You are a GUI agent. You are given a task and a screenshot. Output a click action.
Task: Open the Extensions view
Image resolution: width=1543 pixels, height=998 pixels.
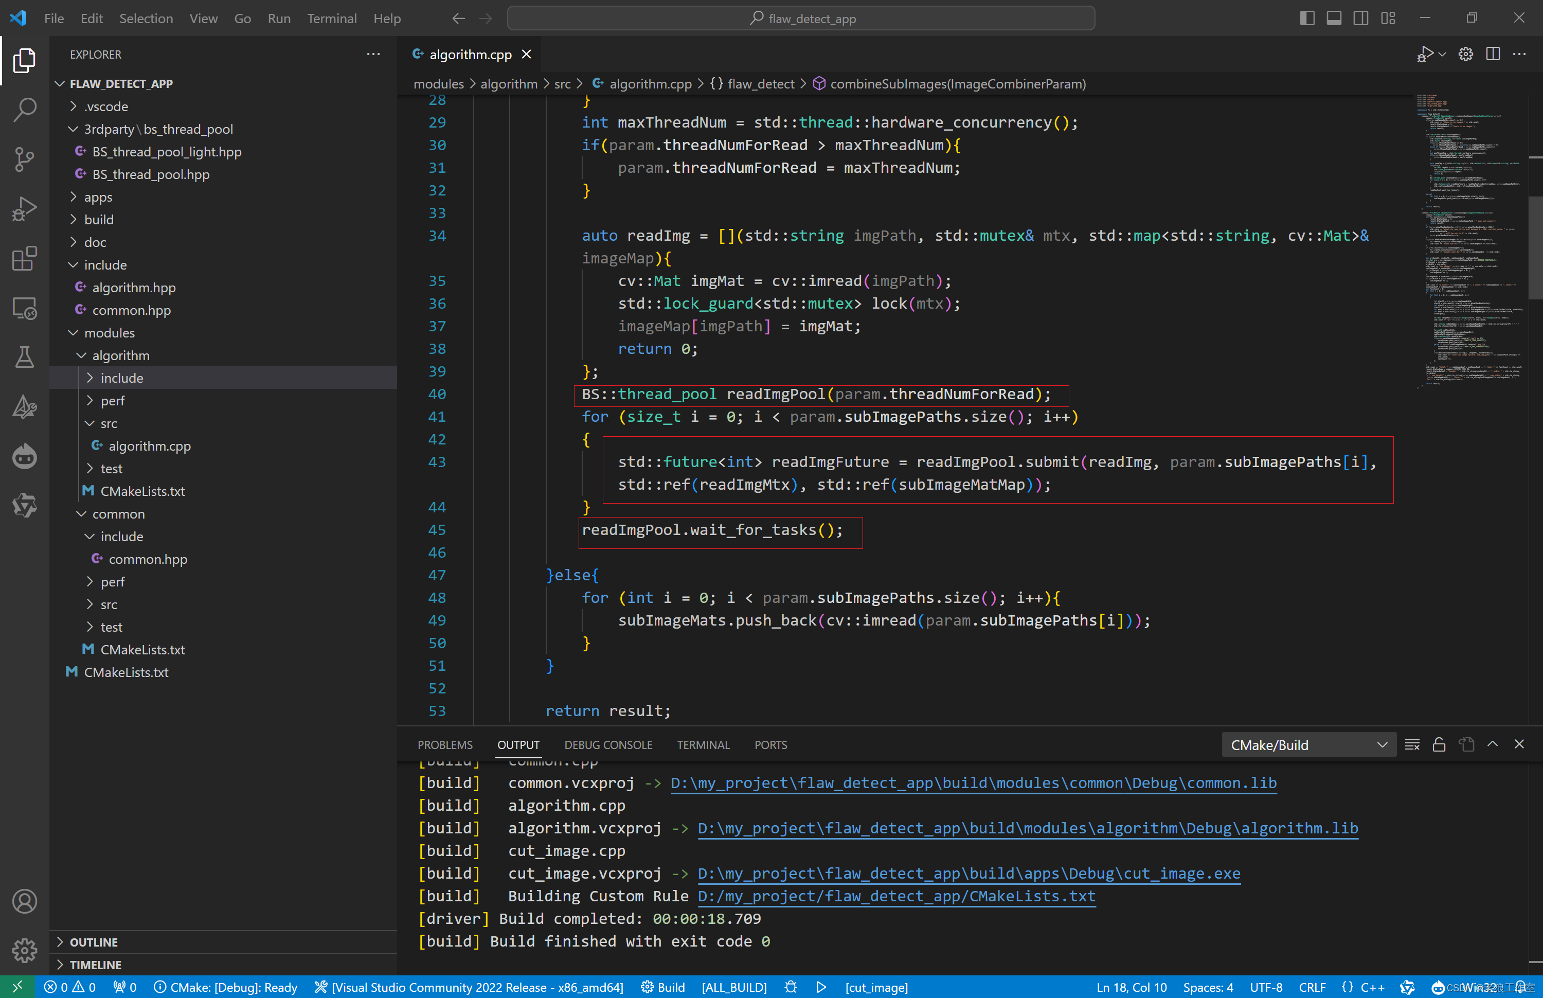(24, 259)
